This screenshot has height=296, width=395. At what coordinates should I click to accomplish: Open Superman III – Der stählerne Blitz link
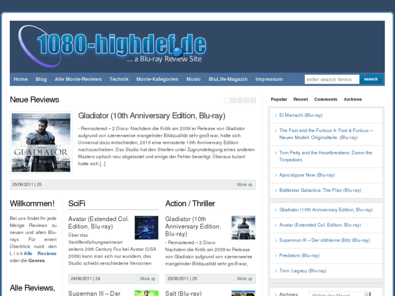[x=324, y=240]
